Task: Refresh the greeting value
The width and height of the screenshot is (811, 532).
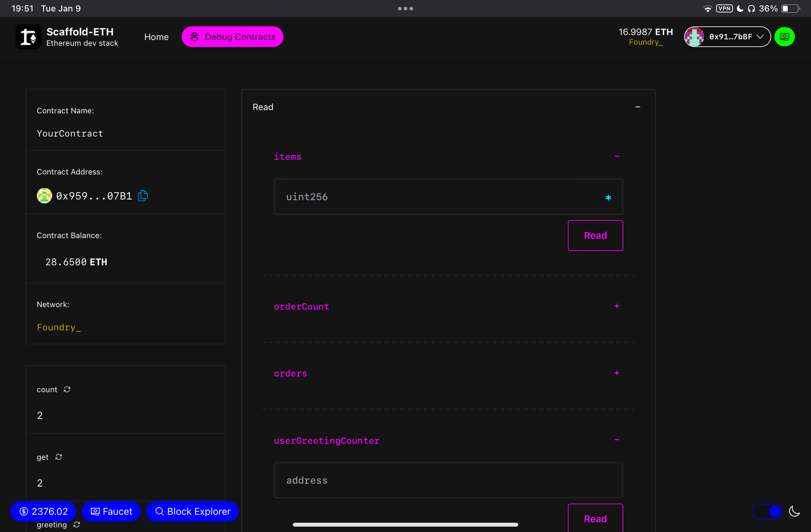Action: pyautogui.click(x=77, y=524)
